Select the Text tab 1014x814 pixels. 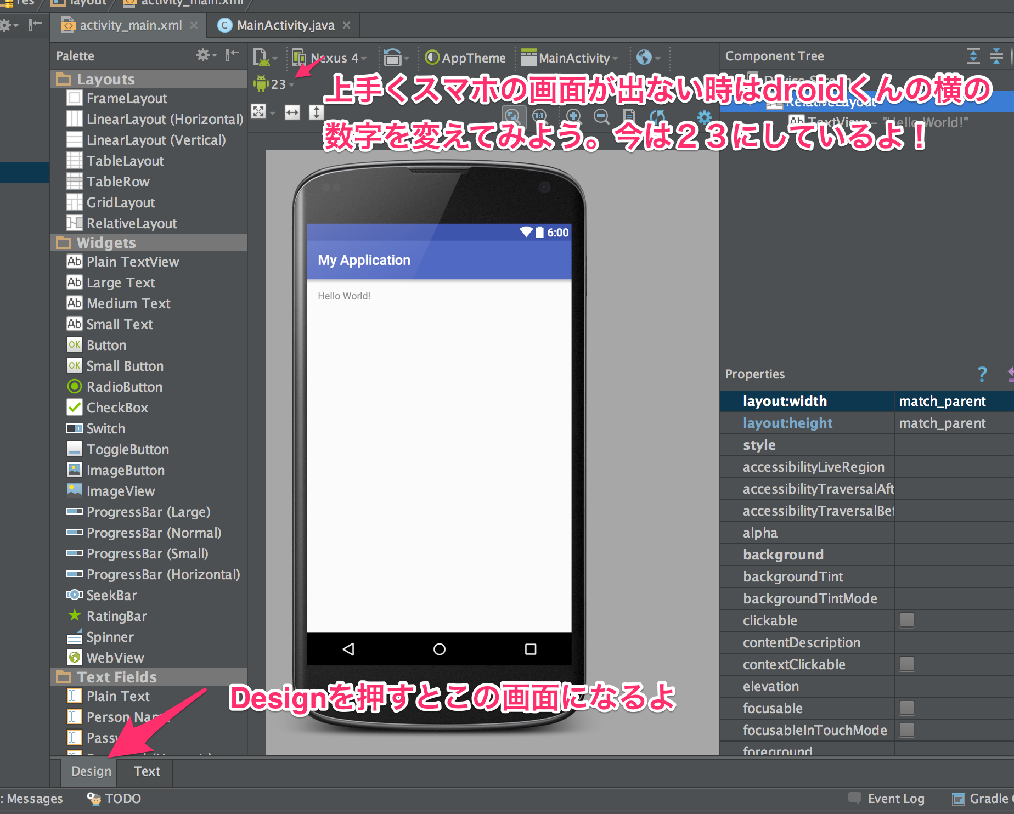tap(147, 771)
